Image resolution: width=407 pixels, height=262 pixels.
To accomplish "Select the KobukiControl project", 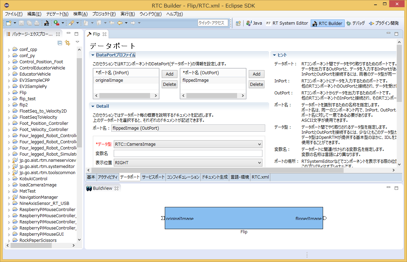I will click(33, 179).
